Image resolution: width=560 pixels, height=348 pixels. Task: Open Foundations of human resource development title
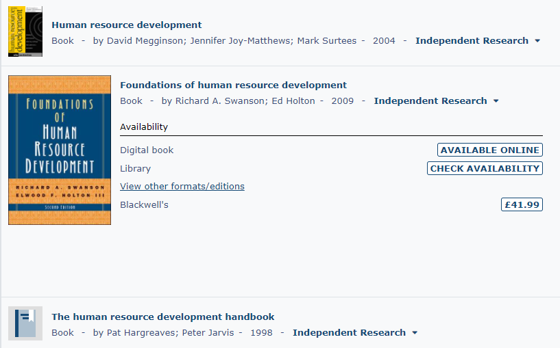coord(233,85)
